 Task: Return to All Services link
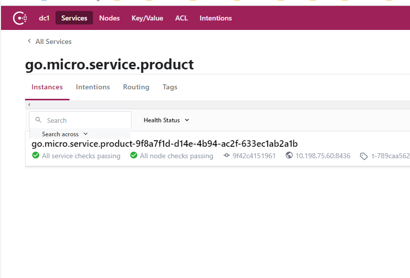(x=53, y=41)
